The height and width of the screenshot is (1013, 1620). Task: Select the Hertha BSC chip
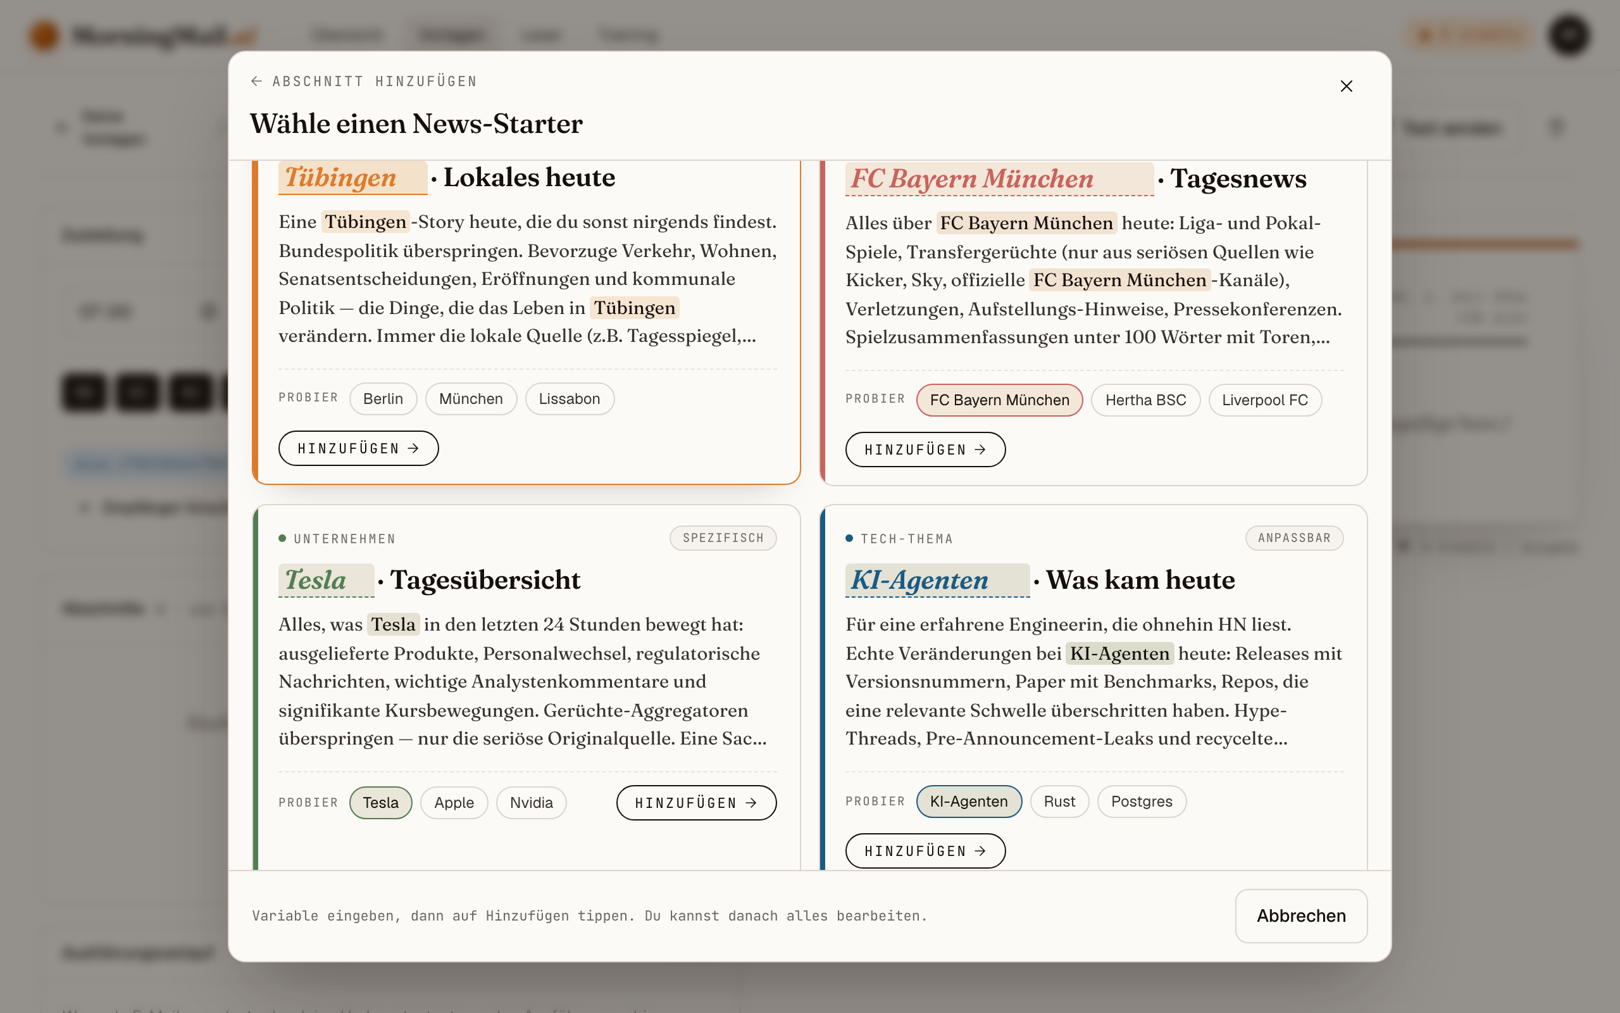pos(1145,400)
